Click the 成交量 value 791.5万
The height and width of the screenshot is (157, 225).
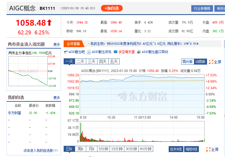click(x=187, y=22)
